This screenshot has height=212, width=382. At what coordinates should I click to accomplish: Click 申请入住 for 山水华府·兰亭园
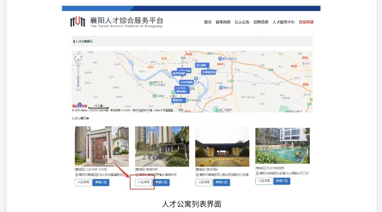101,182
